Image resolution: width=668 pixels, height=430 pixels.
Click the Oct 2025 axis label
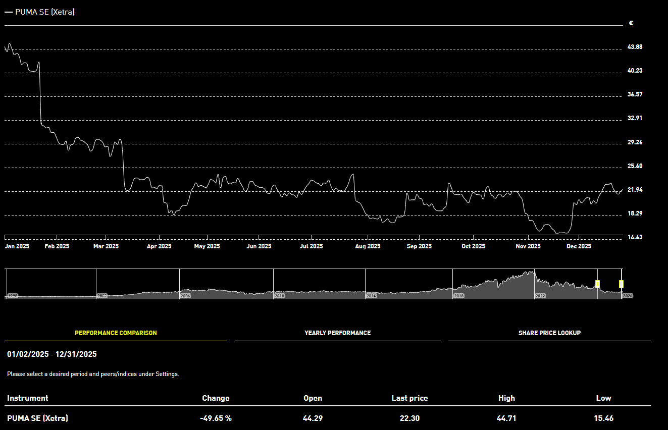tap(473, 246)
